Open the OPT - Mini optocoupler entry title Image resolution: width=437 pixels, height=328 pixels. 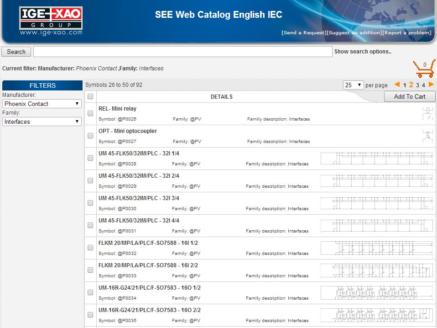[x=128, y=131]
